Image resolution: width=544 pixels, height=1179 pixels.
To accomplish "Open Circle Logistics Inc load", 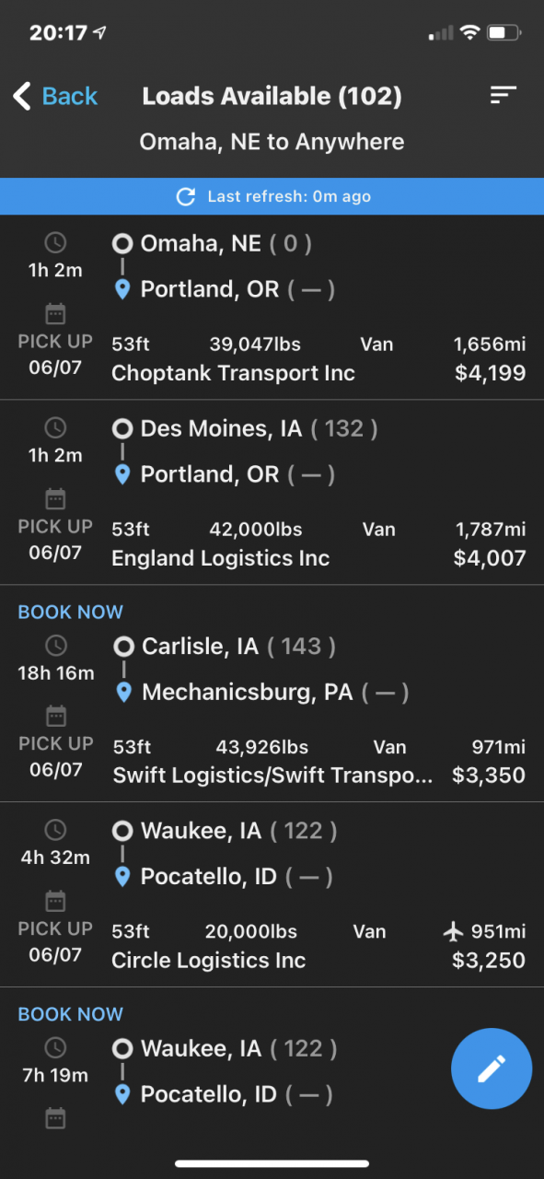I will pyautogui.click(x=272, y=894).
